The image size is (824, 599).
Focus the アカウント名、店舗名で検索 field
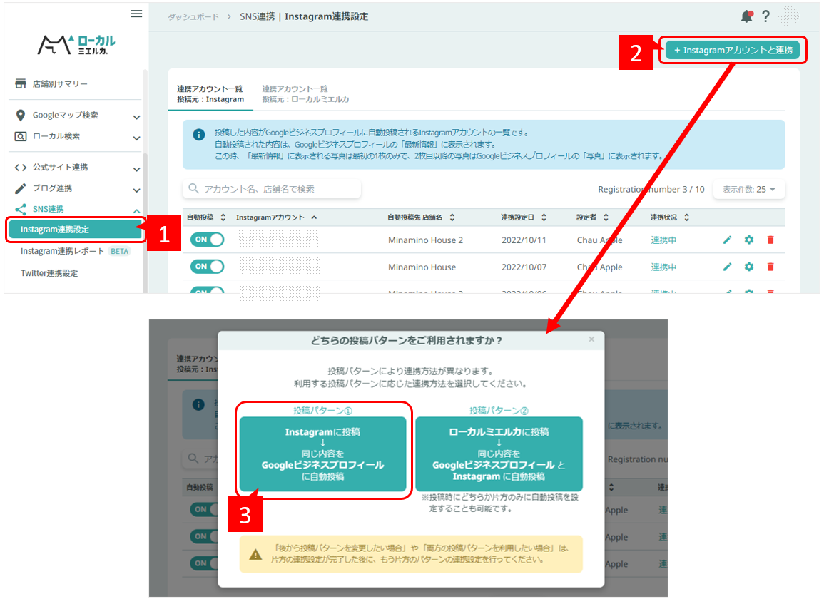click(272, 189)
